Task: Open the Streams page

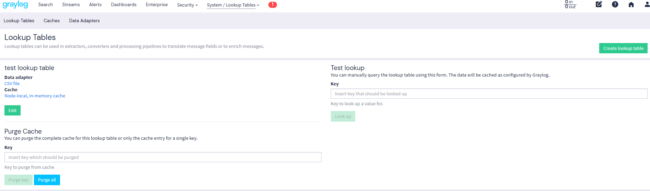Action: (x=71, y=5)
